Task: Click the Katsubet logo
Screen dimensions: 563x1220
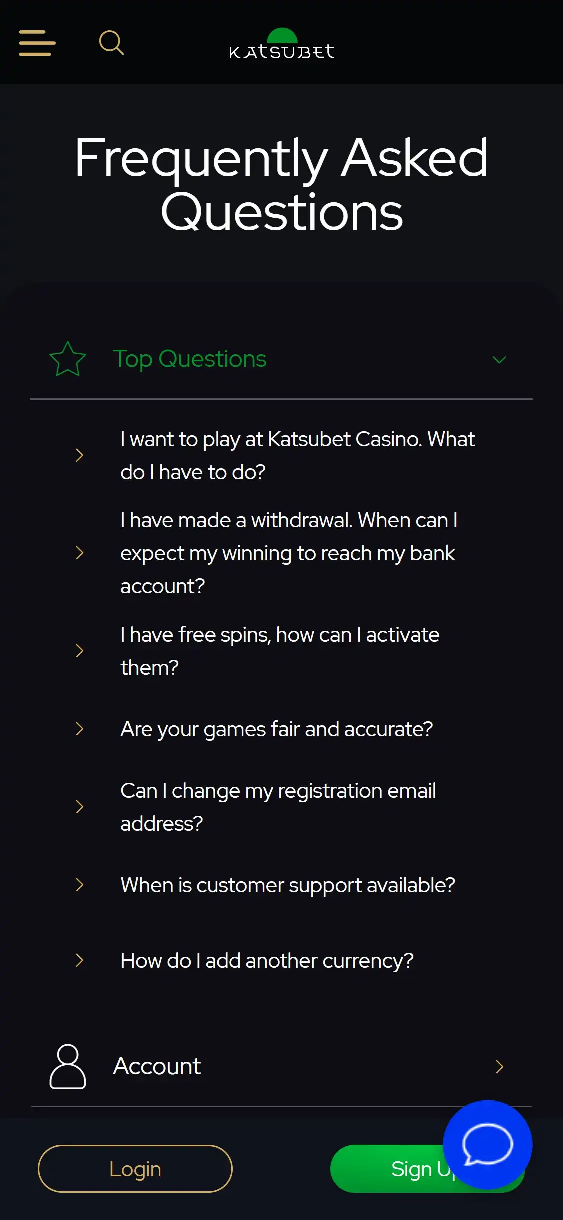Action: [282, 45]
